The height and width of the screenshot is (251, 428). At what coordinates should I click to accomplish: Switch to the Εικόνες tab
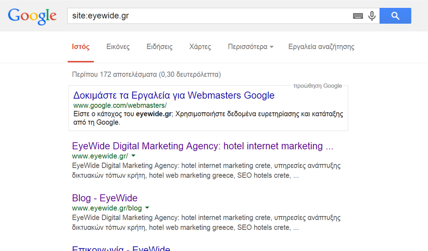point(117,47)
